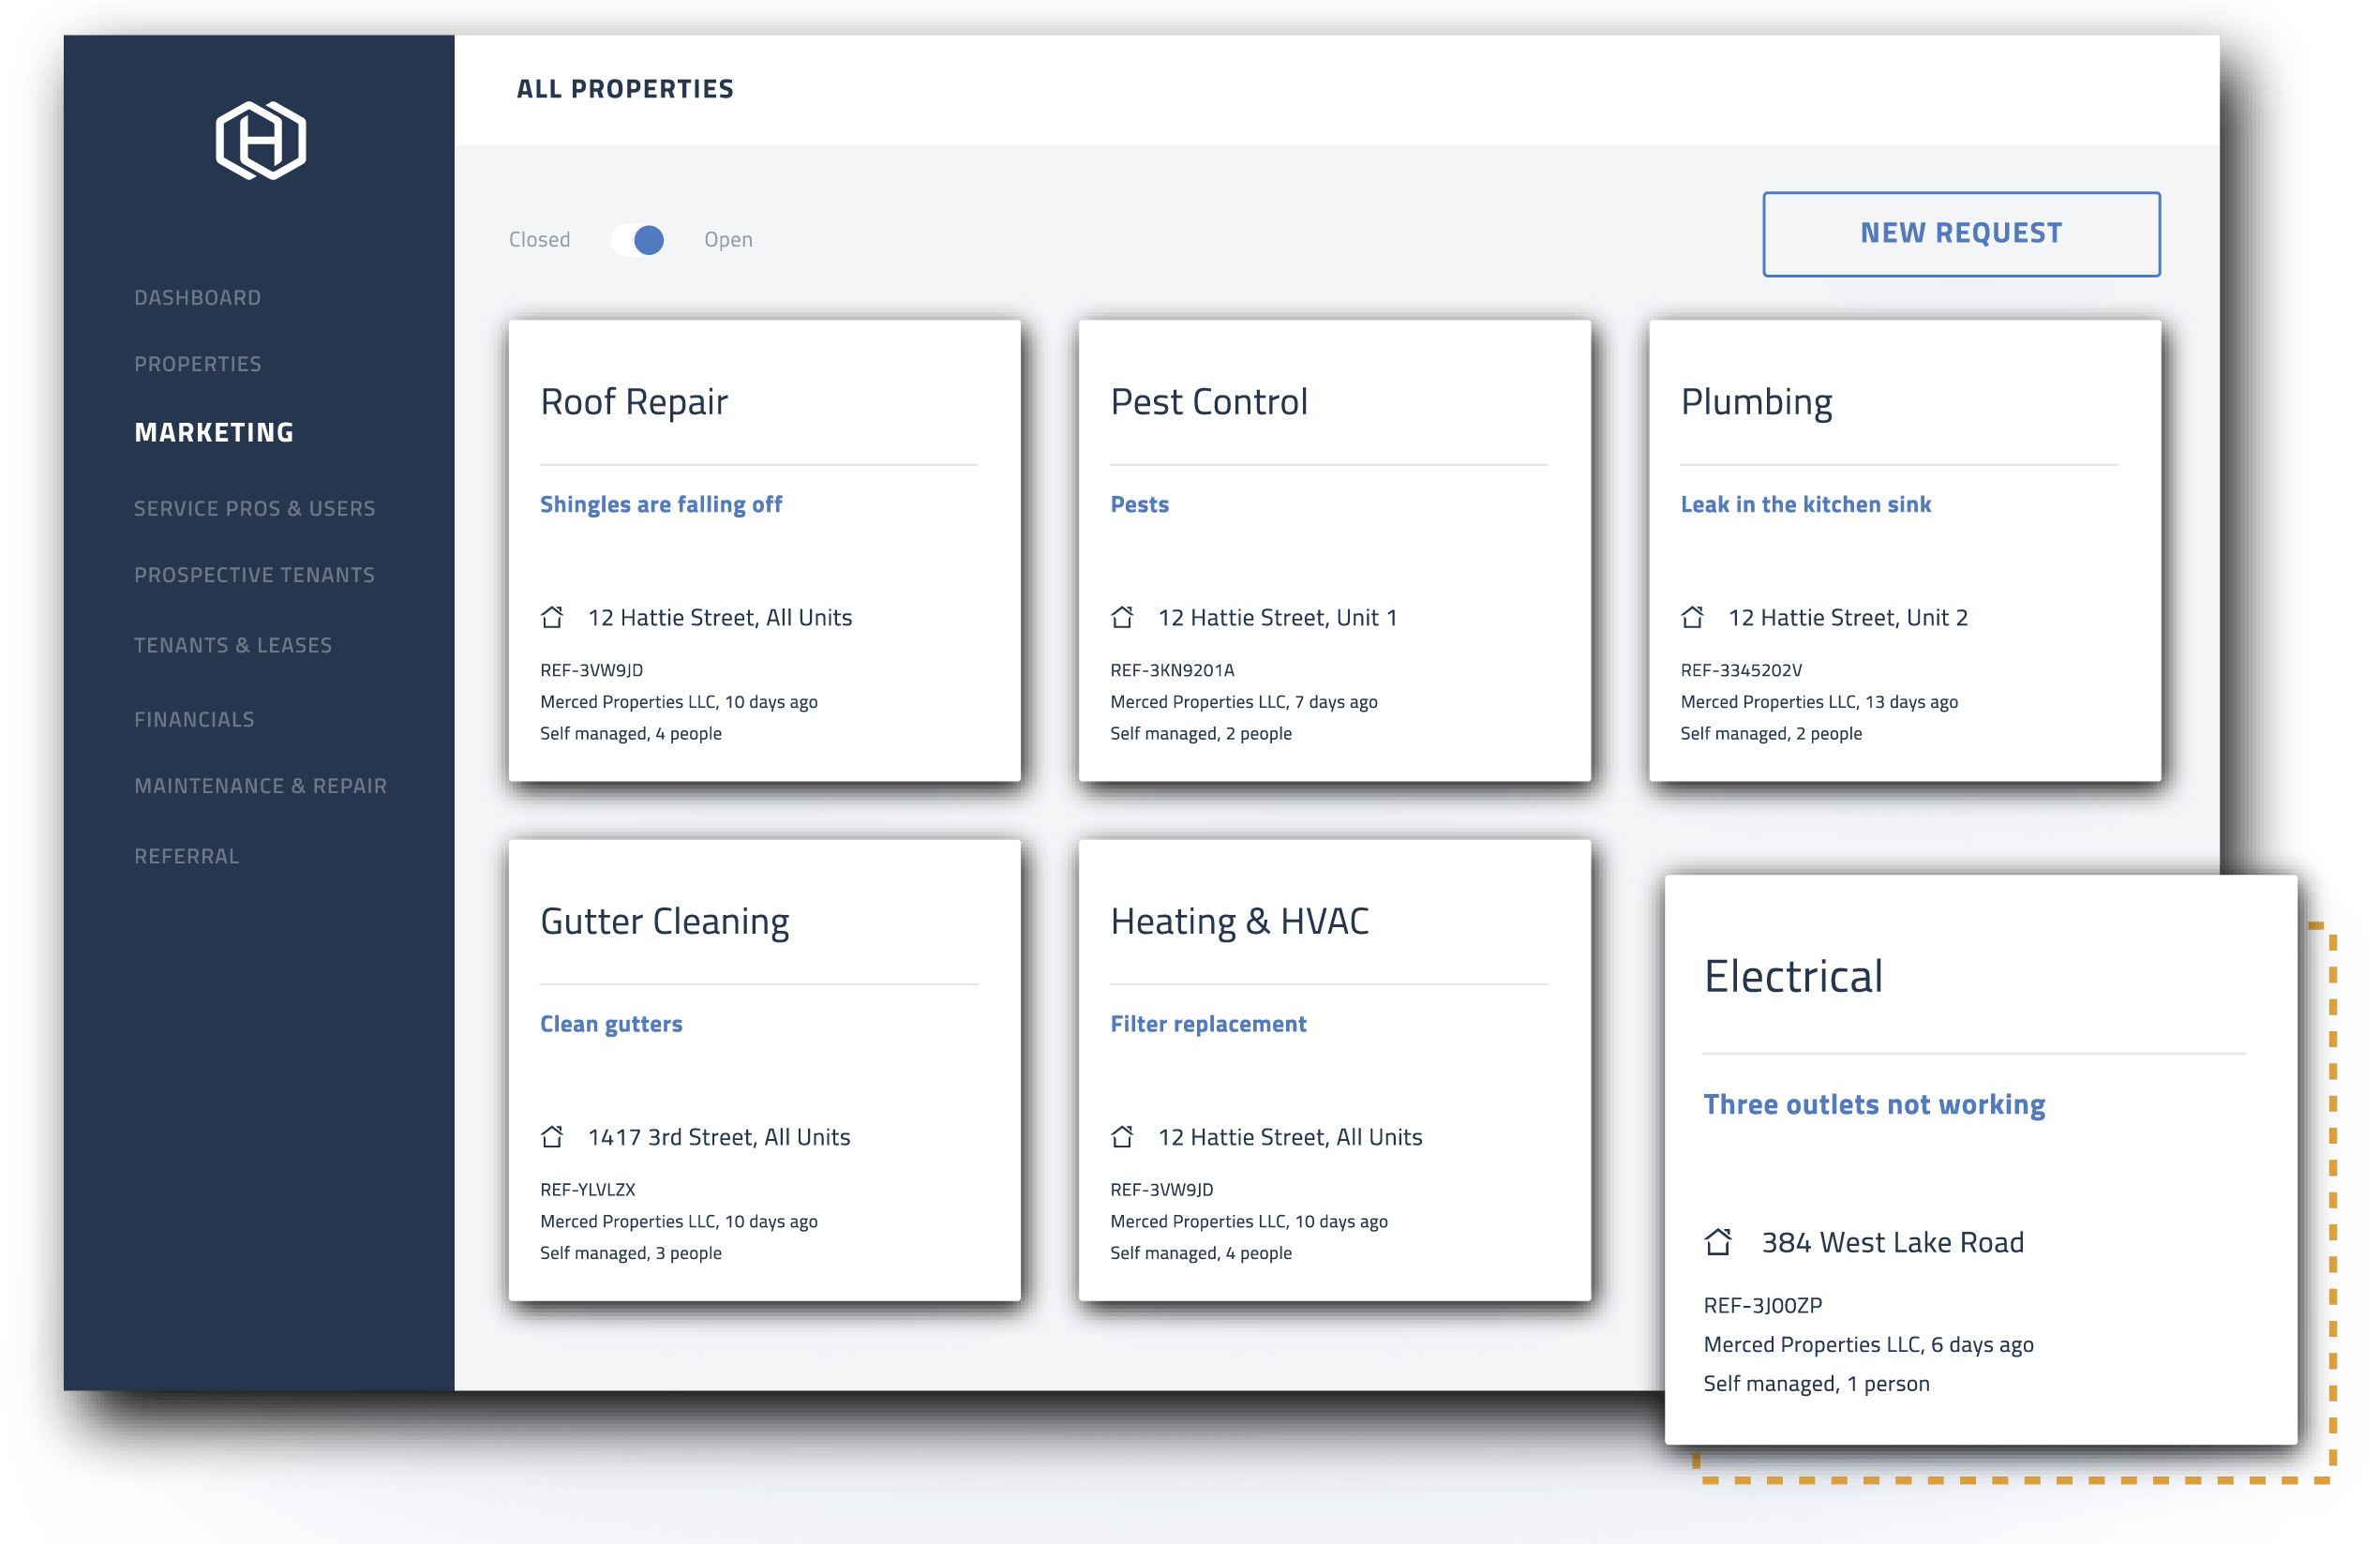Navigate to Properties in sidebar
Viewport: 2380px width, 1544px height.
(198, 363)
